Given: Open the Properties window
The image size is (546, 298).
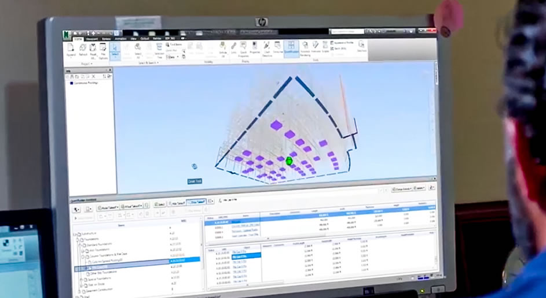Looking at the screenshot, I should [255, 47].
